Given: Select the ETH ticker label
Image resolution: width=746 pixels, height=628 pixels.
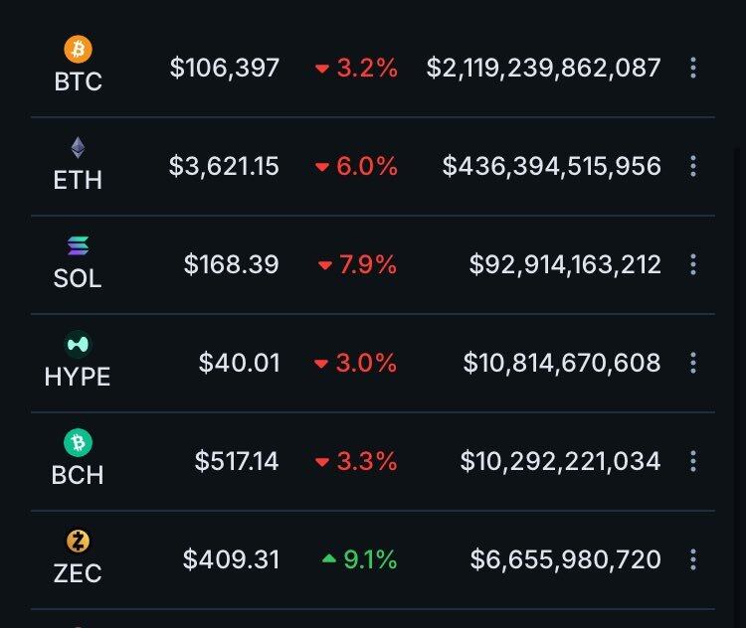Looking at the screenshot, I should point(78,180).
